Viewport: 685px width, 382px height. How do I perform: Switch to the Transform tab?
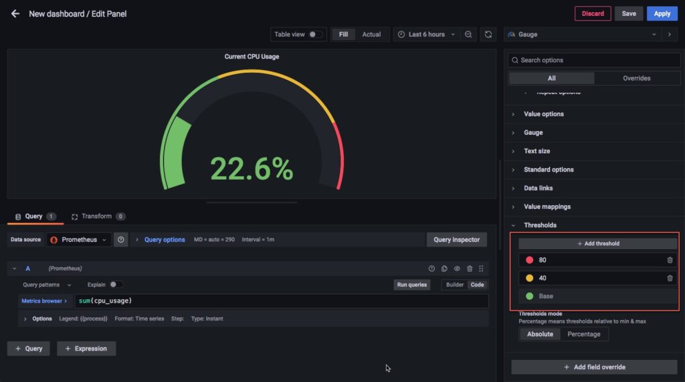click(98, 217)
